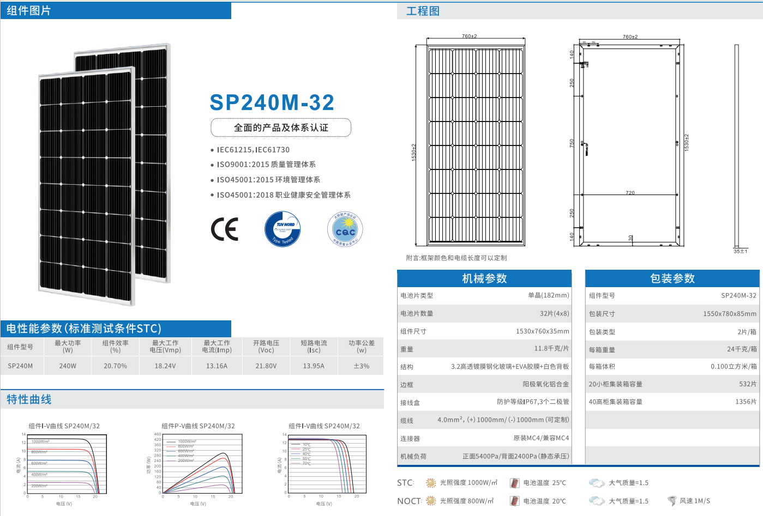Click the sun icon in the STC row
The height and width of the screenshot is (516, 763).
pos(431,483)
